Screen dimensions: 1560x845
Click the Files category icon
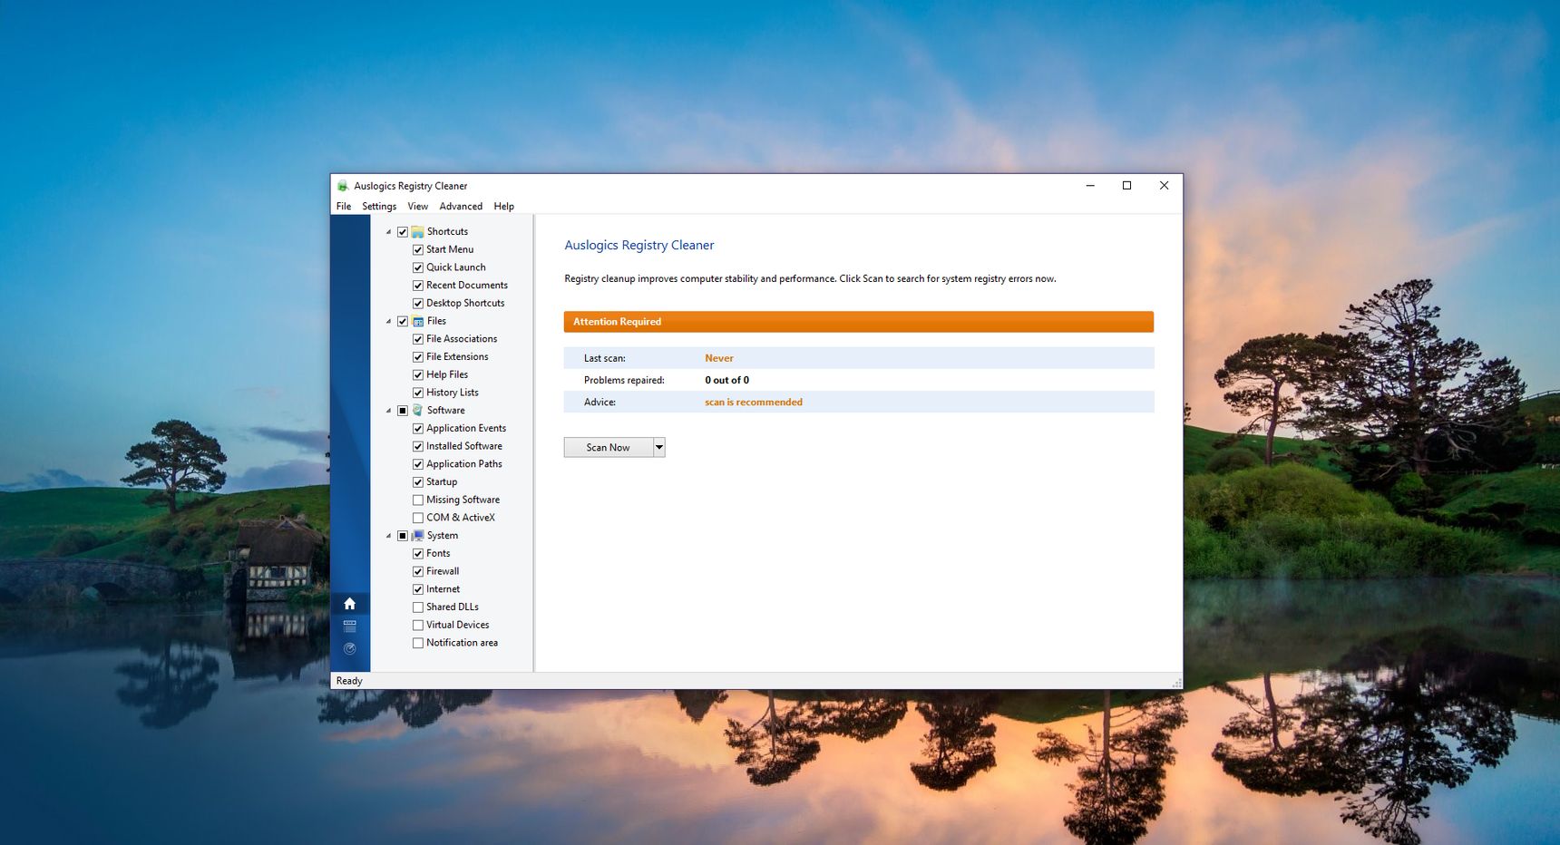pos(418,321)
